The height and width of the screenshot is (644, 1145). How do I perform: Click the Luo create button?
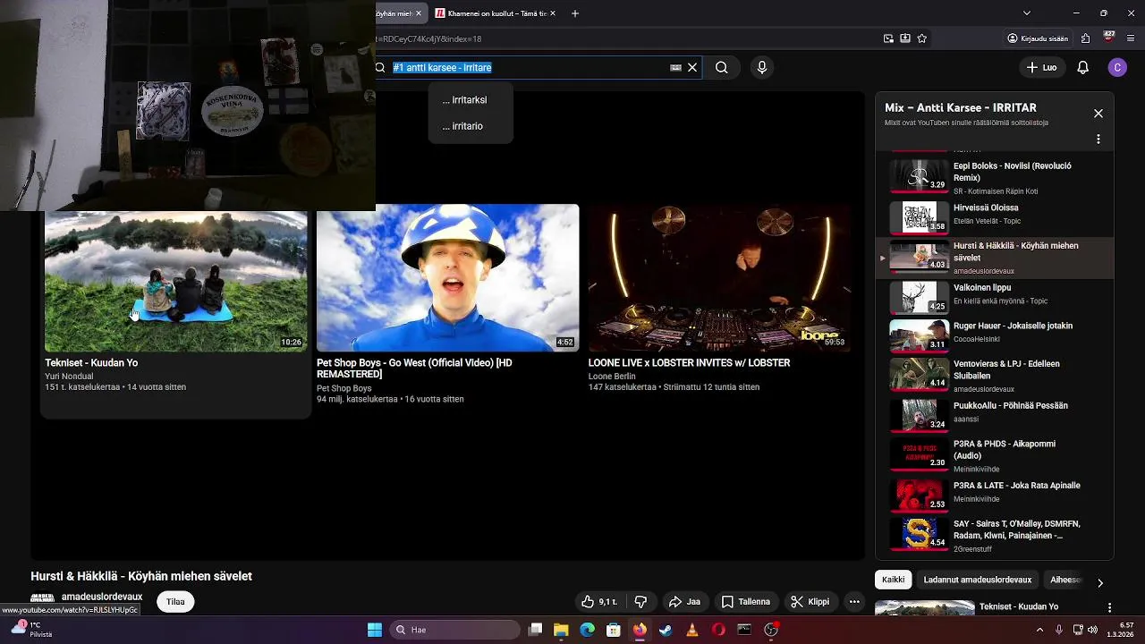tap(1041, 67)
